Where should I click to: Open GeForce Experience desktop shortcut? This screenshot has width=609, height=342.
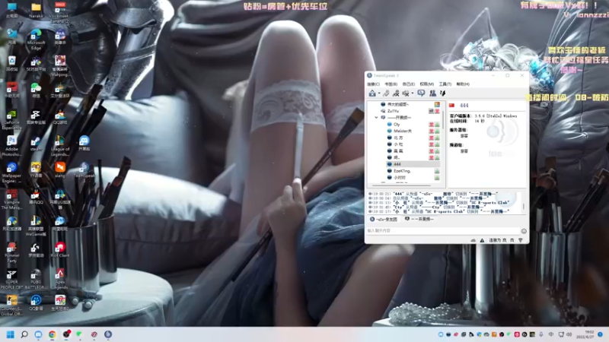click(11, 119)
